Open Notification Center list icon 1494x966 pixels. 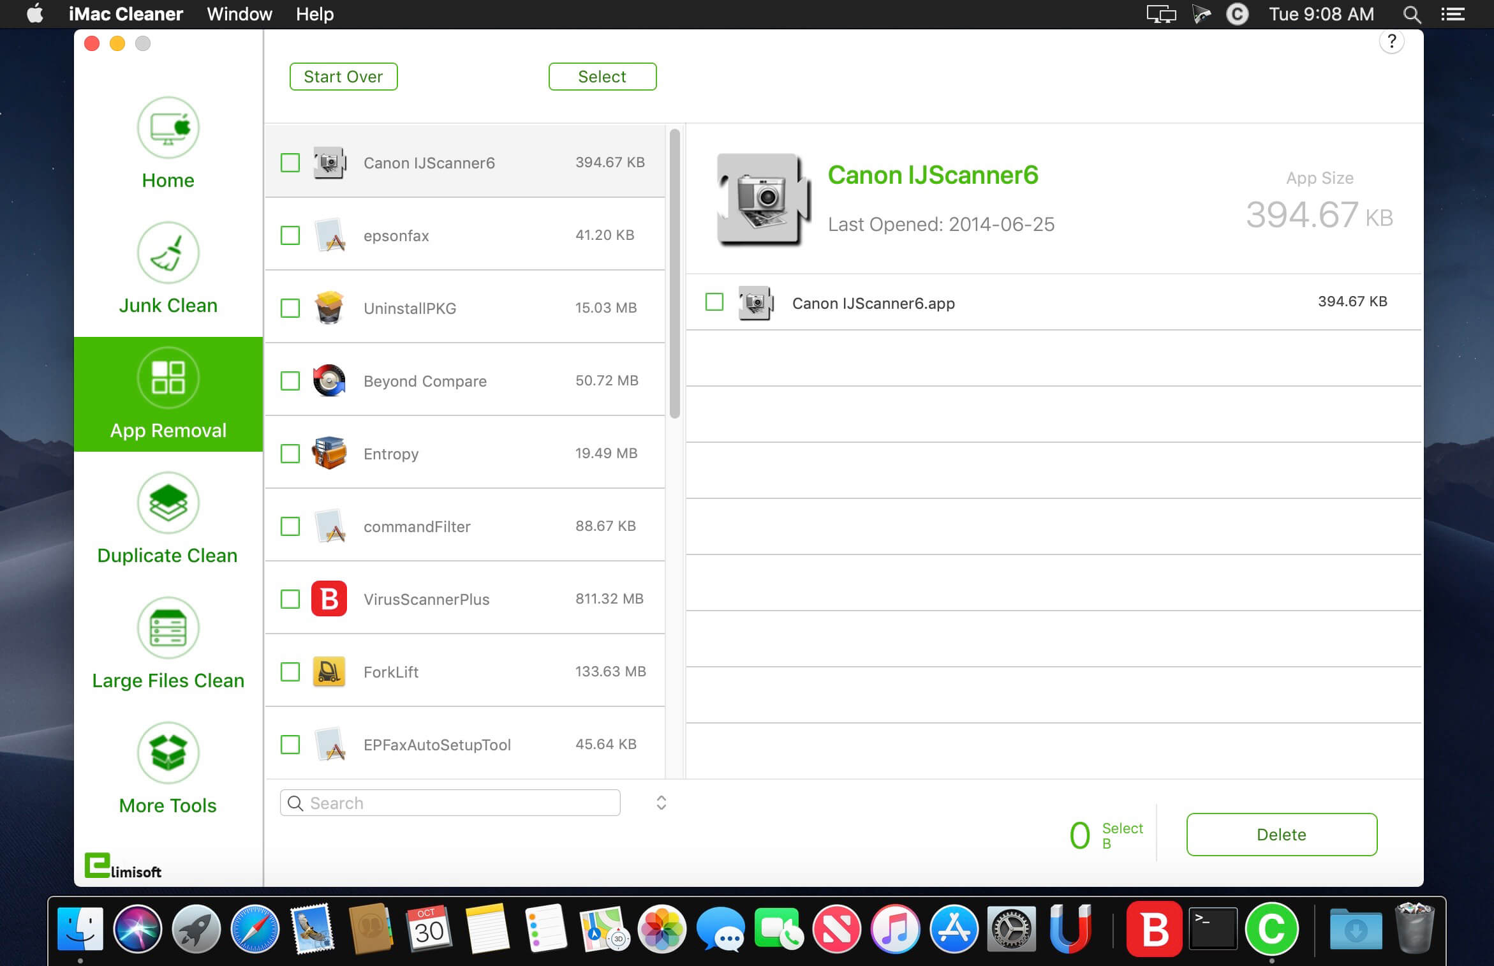1453,14
